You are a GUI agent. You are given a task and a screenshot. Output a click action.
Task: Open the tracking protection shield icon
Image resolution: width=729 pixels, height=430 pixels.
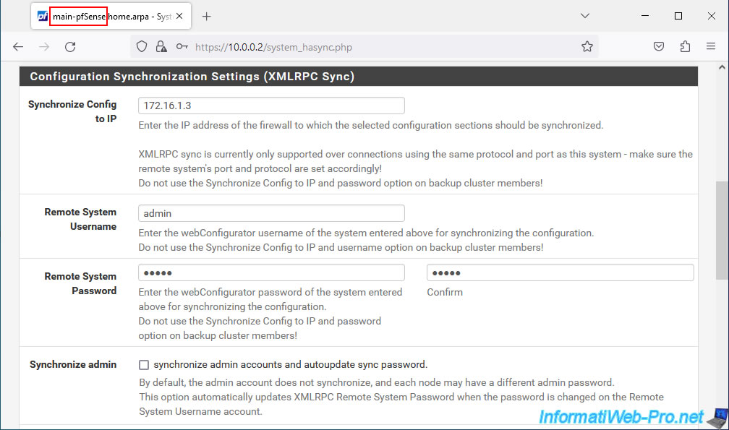point(142,46)
